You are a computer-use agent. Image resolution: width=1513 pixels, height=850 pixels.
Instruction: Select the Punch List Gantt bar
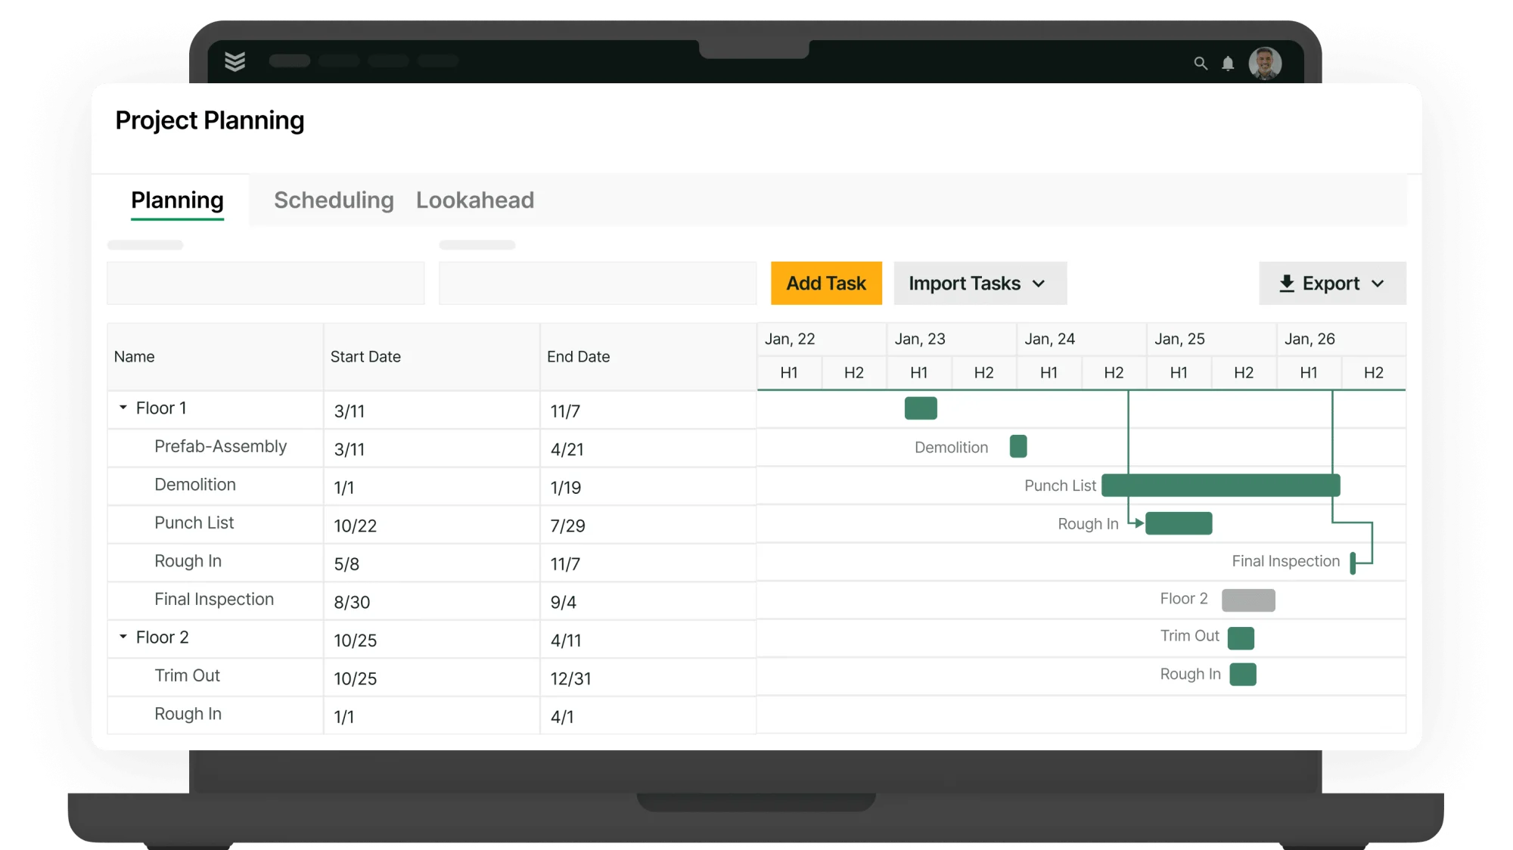coord(1220,485)
